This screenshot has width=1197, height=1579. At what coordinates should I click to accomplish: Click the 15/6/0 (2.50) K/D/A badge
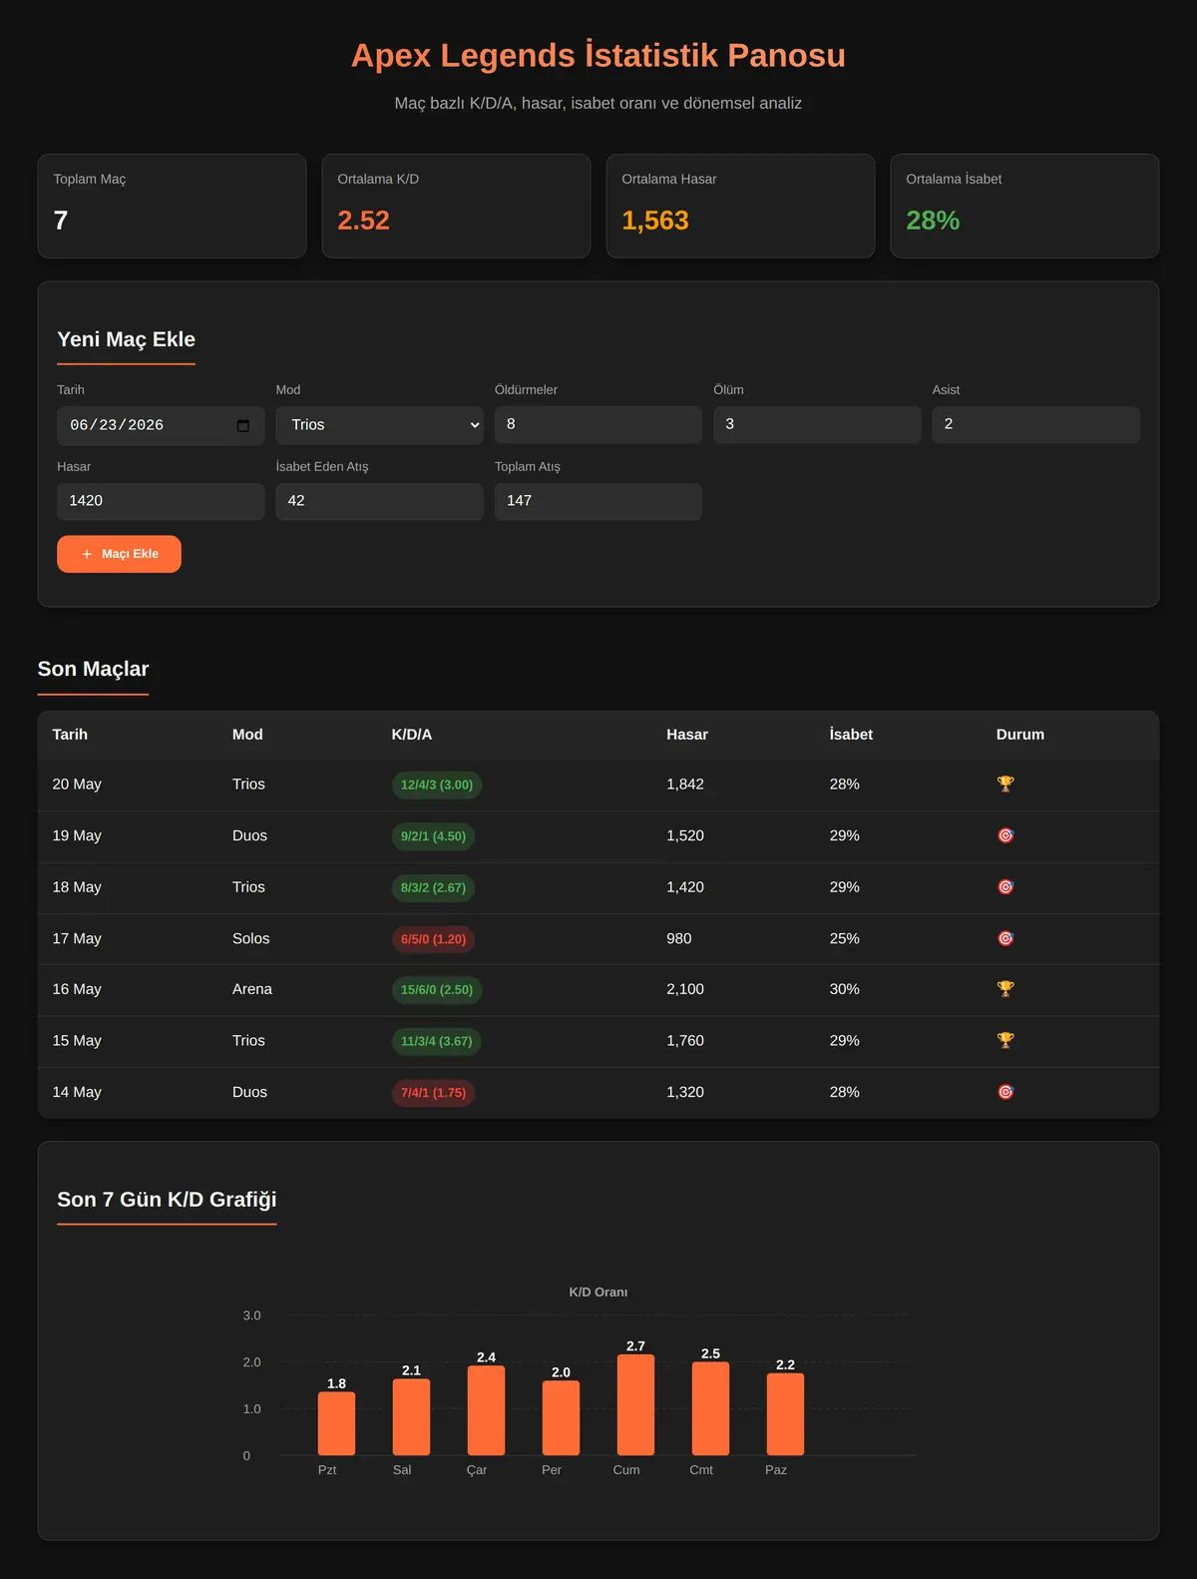[x=437, y=990]
